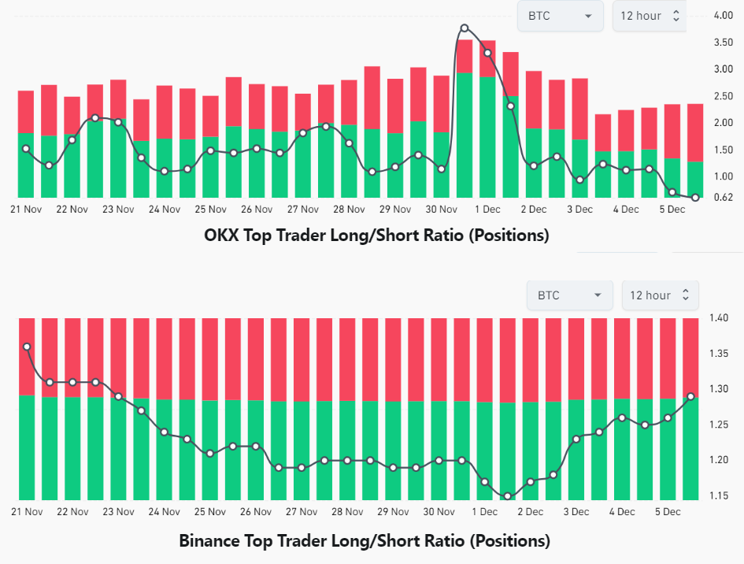Click the OKX Top Trader Long/Short Ratio title
The image size is (744, 564).
coord(376,235)
